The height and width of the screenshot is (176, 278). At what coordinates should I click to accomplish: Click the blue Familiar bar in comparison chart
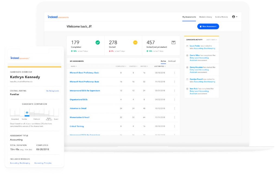pos(27,116)
